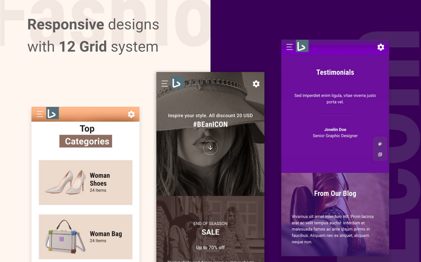Viewport: 421px width, 262px height.
Task: Click the logo in the orange mockup header
Action: (52, 113)
